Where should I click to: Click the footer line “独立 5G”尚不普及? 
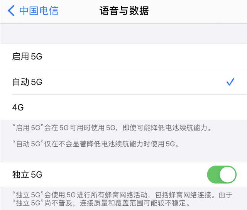pyautogui.click(x=101, y=203)
